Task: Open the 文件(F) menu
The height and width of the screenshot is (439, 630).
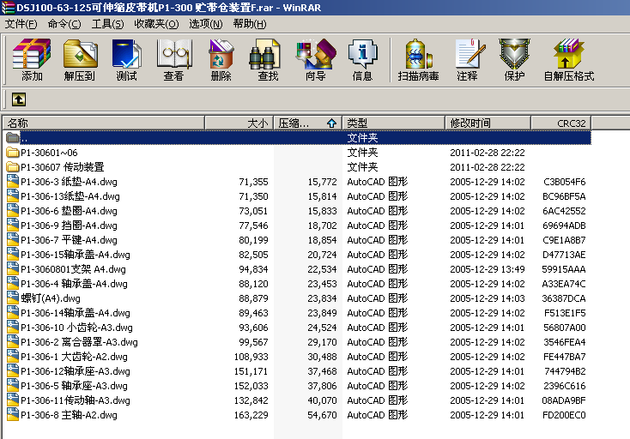Action: [21, 24]
